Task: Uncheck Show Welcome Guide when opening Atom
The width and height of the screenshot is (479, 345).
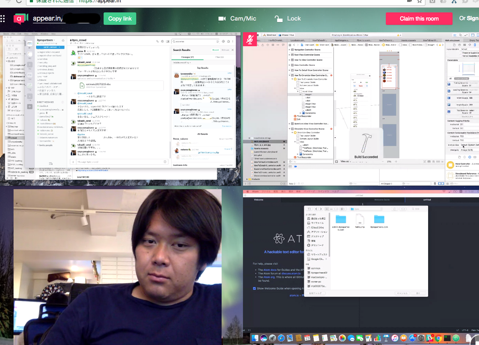Action: (254, 288)
